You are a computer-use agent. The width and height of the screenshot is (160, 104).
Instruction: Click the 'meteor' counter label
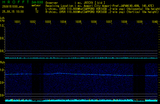tap(36, 5)
